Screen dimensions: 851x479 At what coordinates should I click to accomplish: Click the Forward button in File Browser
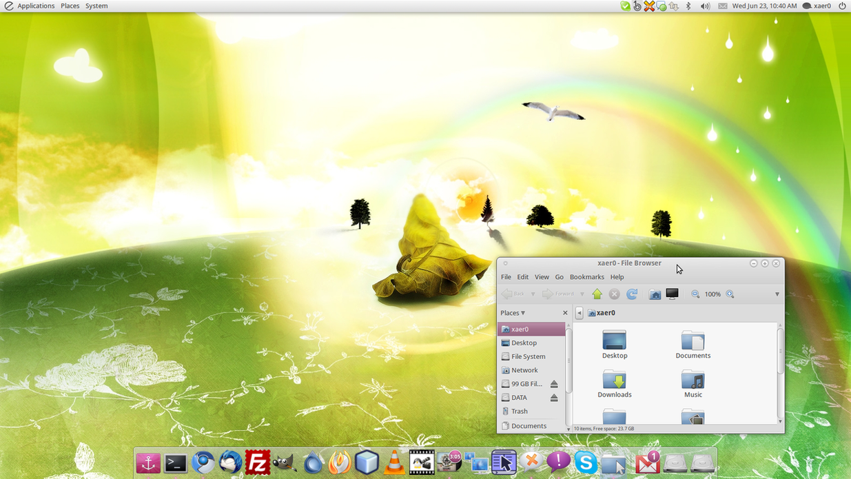coord(559,294)
